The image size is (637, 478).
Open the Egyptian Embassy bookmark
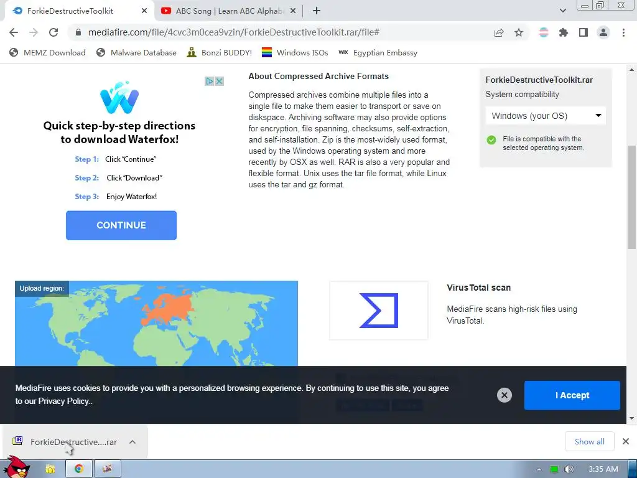tap(378, 52)
